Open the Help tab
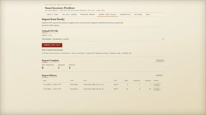The image size is (206, 115). click(x=148, y=15)
